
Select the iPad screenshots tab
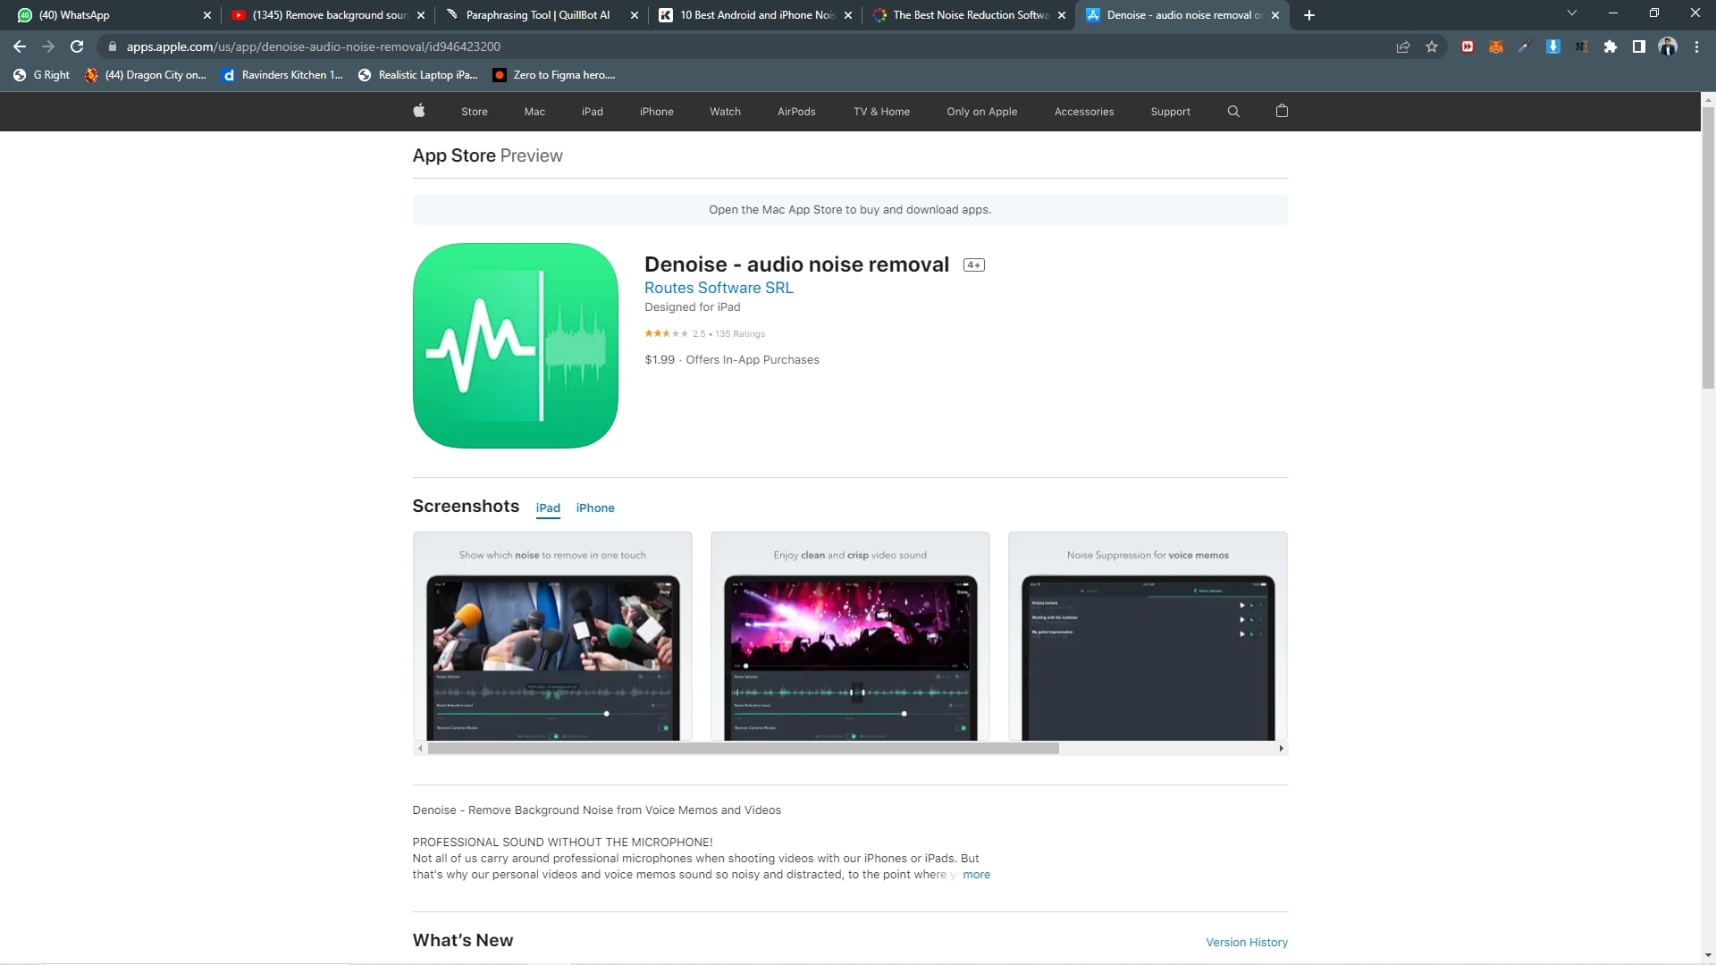pyautogui.click(x=548, y=508)
